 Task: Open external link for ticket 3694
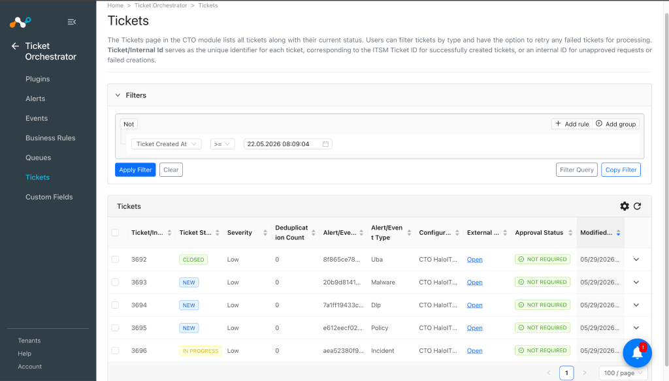coord(474,305)
